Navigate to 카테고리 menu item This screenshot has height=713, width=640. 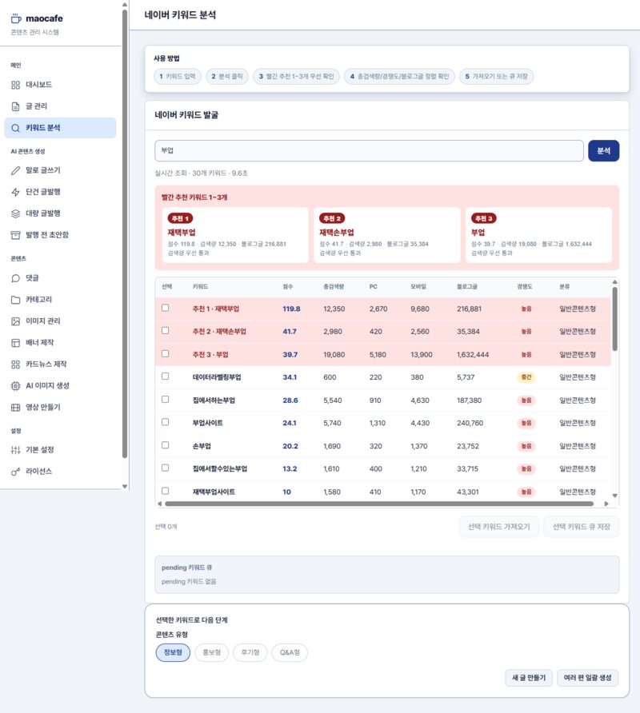click(x=60, y=300)
